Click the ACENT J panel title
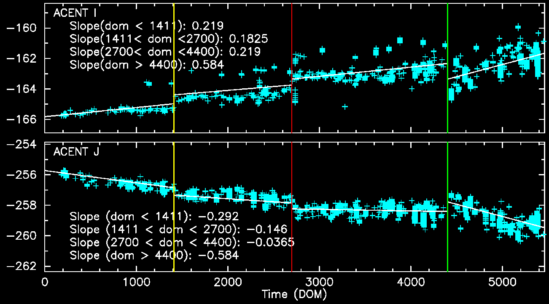The height and width of the screenshot is (304, 549). pyautogui.click(x=76, y=152)
